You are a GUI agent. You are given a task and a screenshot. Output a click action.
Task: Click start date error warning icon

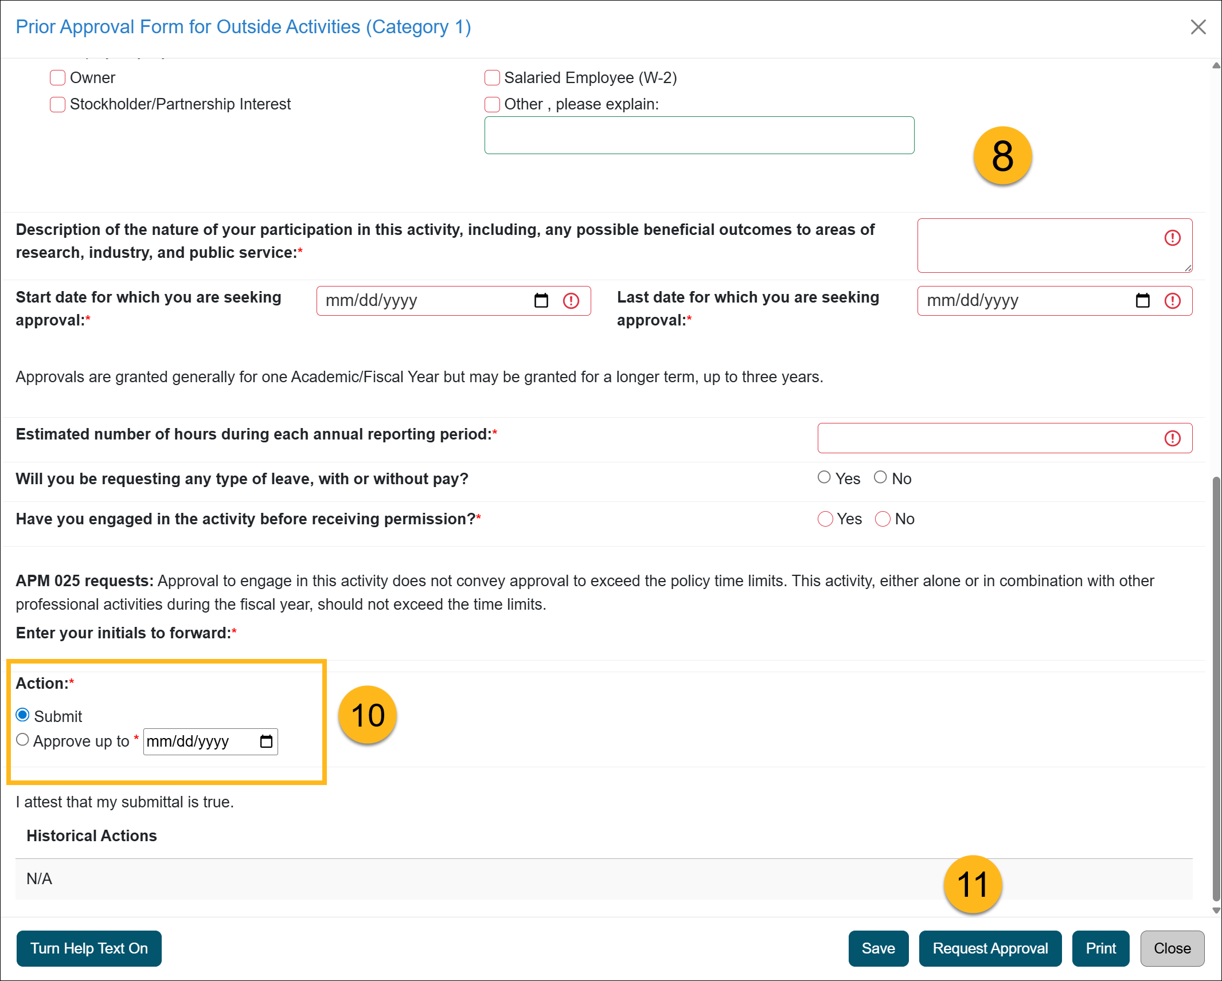point(571,300)
